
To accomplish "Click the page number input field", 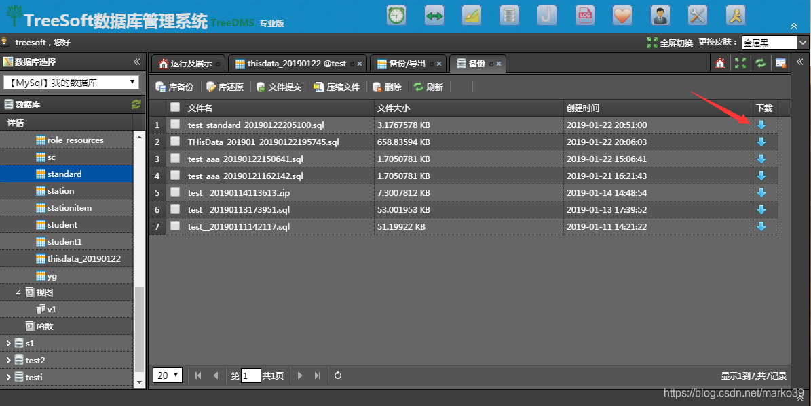I will pos(251,375).
